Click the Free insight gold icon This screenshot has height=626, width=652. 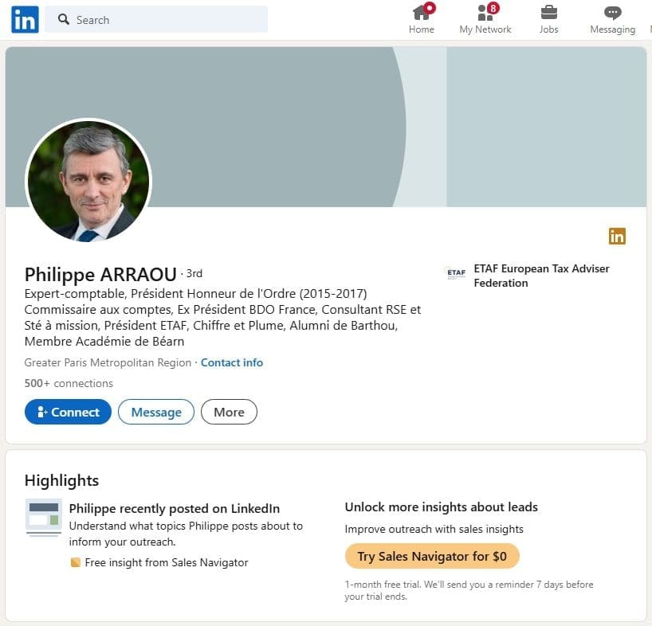point(75,562)
